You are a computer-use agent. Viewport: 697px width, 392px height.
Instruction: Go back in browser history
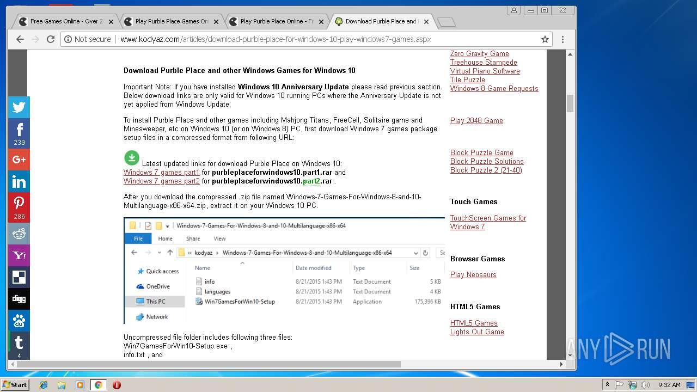tap(20, 39)
